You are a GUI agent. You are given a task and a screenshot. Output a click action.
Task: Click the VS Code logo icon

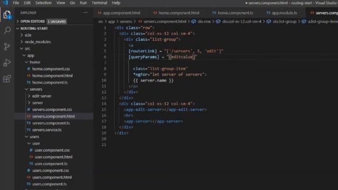click(5, 3)
